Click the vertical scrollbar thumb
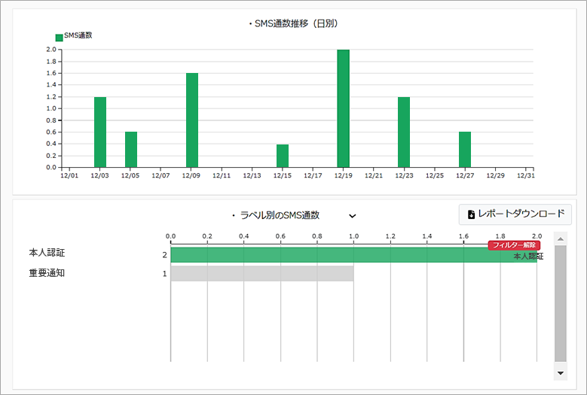The width and height of the screenshot is (587, 395). (561, 303)
